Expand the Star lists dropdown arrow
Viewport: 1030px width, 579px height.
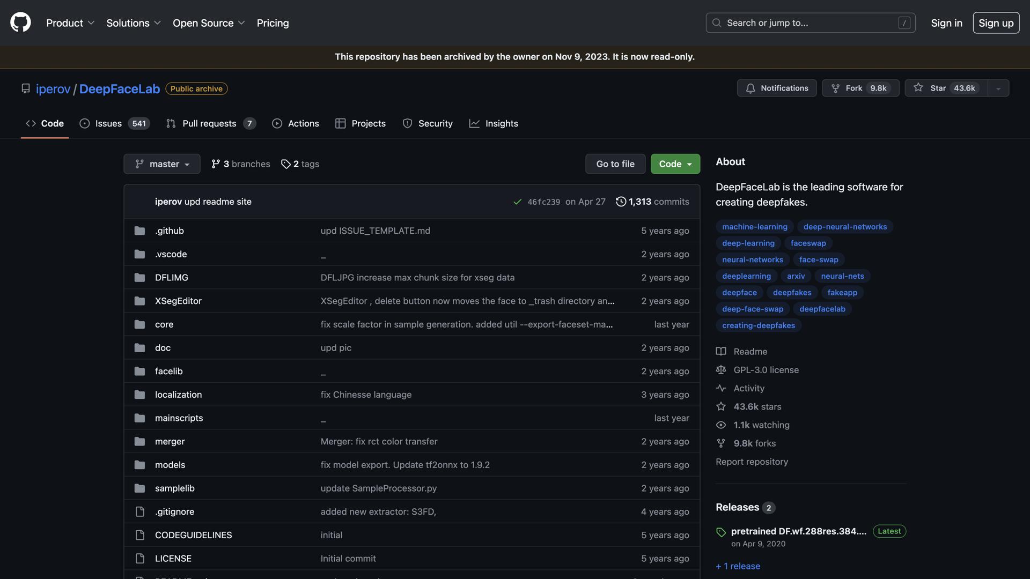click(x=998, y=88)
